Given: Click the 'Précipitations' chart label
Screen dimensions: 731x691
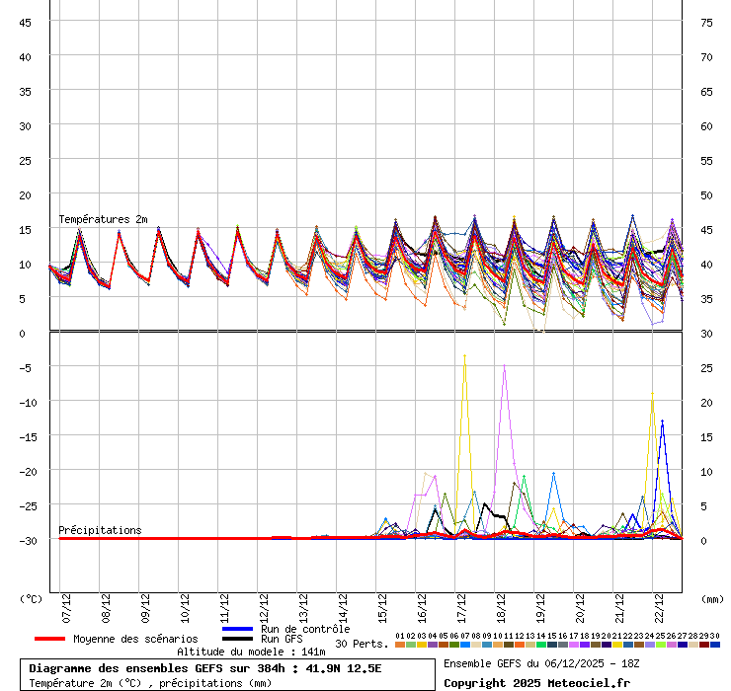Looking at the screenshot, I should (100, 530).
